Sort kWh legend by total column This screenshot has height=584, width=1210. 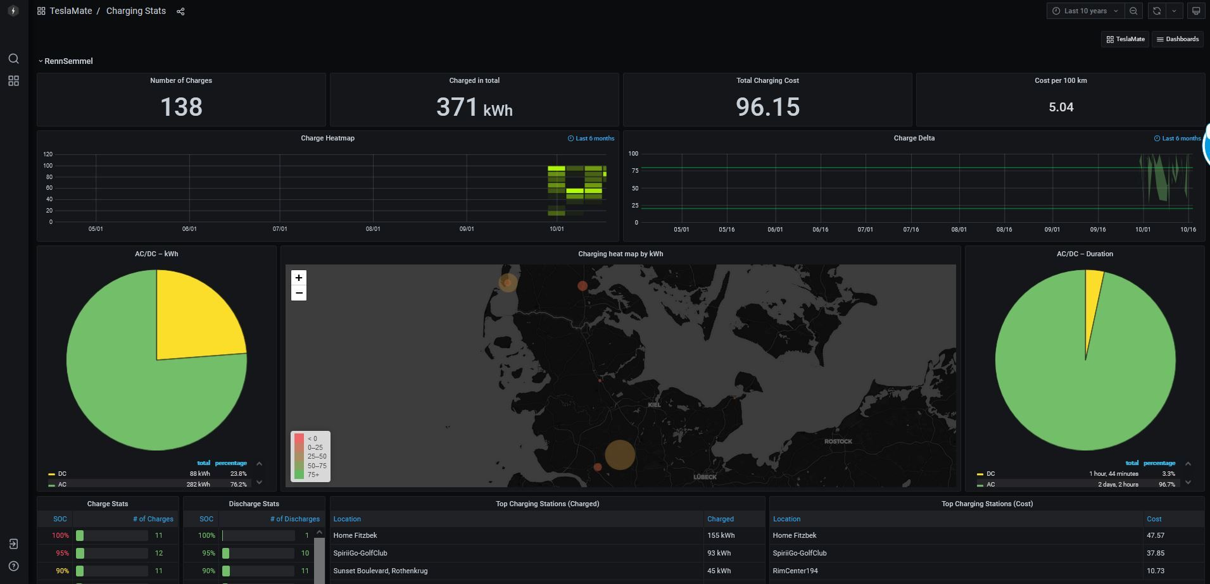tap(203, 463)
